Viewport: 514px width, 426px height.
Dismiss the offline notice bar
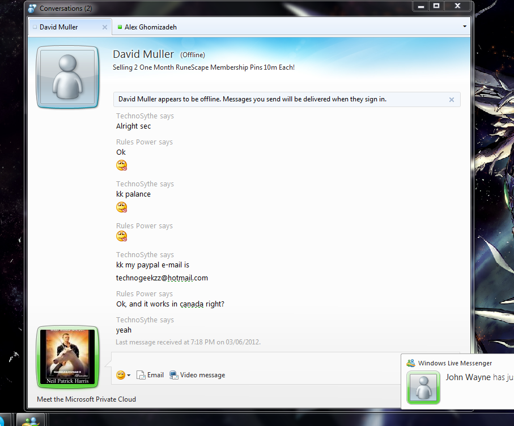[452, 100]
